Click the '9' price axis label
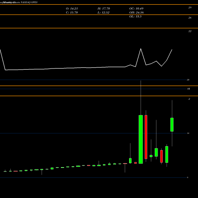198x198 pixels. tap(187, 177)
